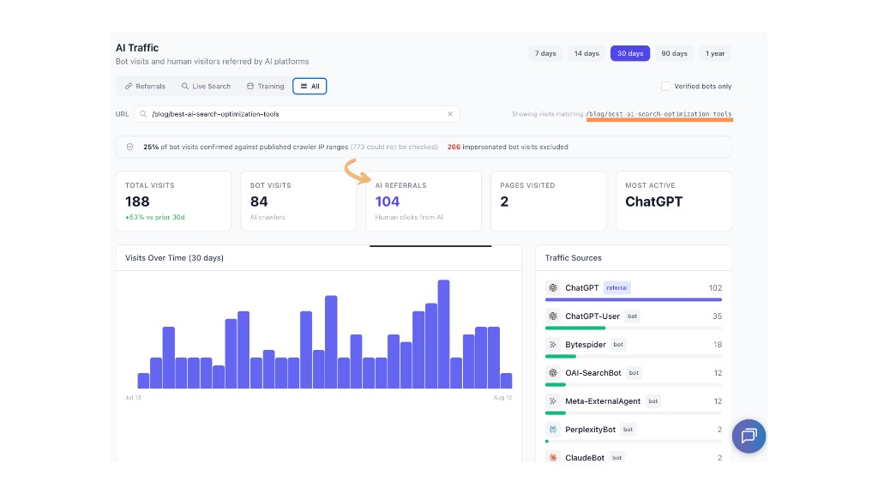878x494 pixels.
Task: Click the ChatGPT referral progress bar
Action: [x=634, y=299]
